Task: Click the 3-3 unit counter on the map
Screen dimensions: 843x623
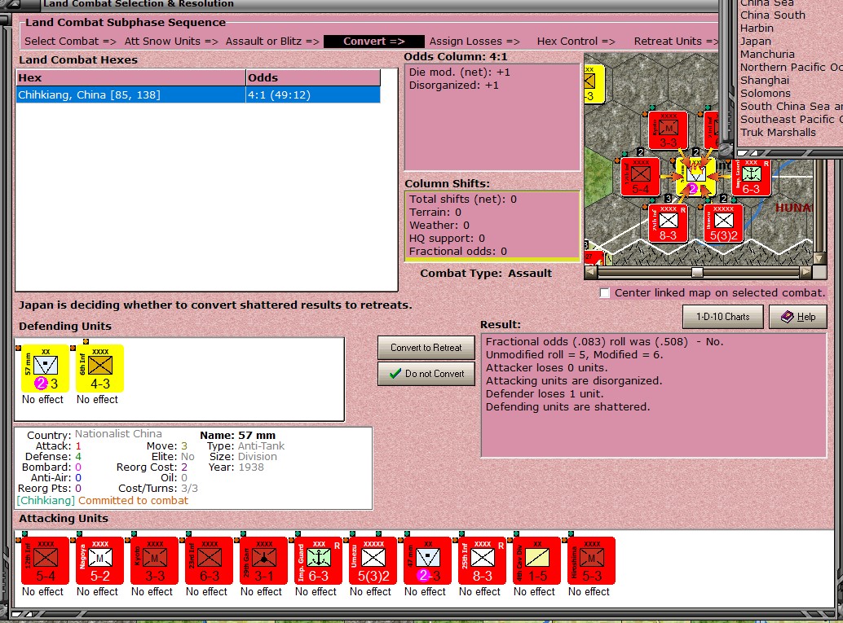Action: point(669,130)
